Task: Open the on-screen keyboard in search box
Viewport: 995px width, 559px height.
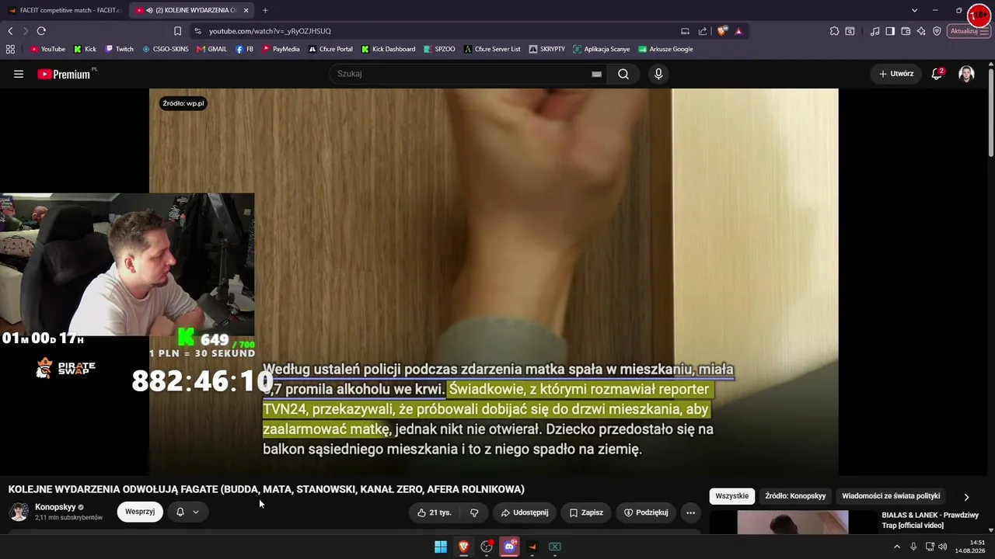Action: [x=596, y=74]
